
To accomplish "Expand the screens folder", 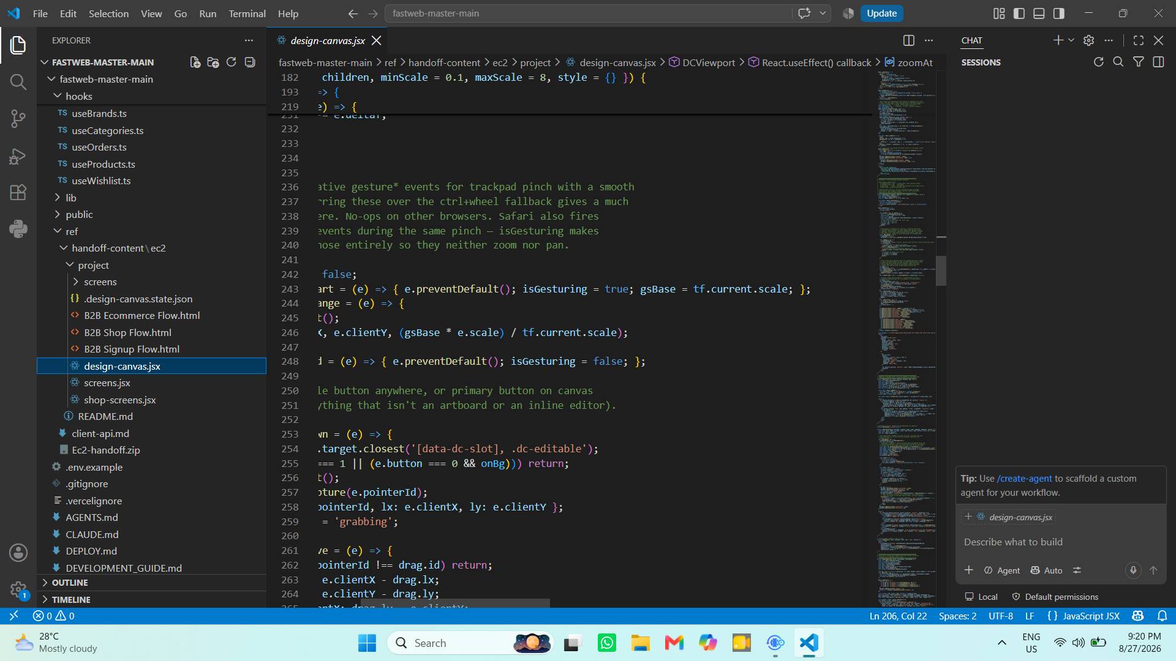I will [x=100, y=282].
